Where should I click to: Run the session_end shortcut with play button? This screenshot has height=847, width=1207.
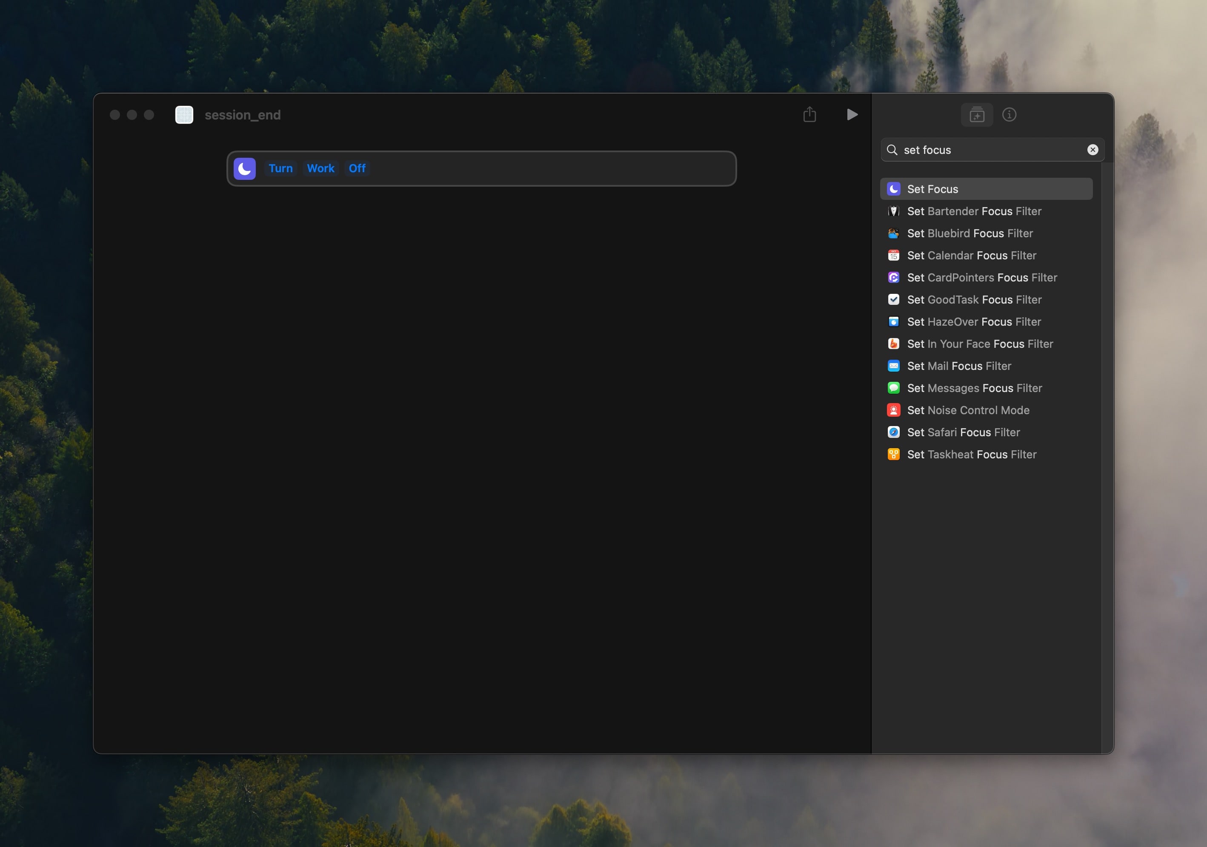point(852,114)
